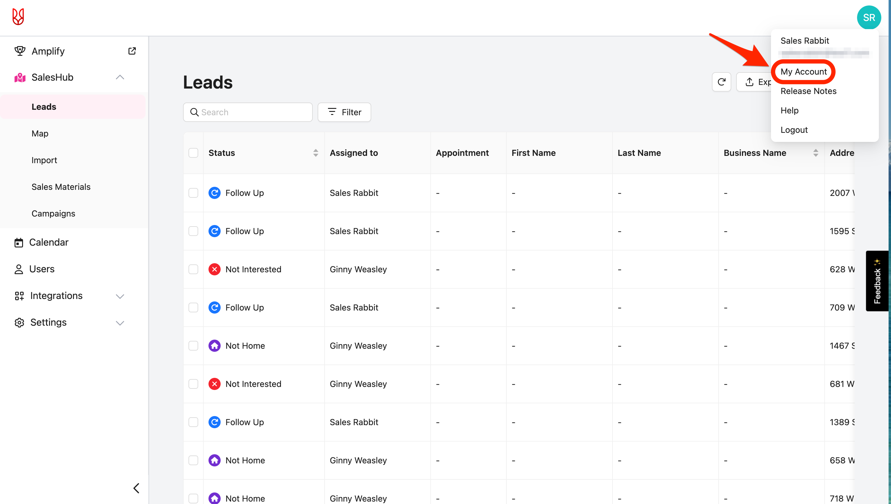Click the SalesRabbit logo icon
Screen dimensions: 891x504
(18, 17)
